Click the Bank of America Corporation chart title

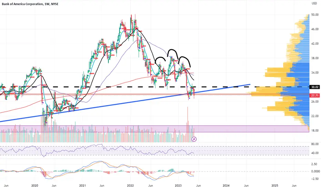pos(30,4)
